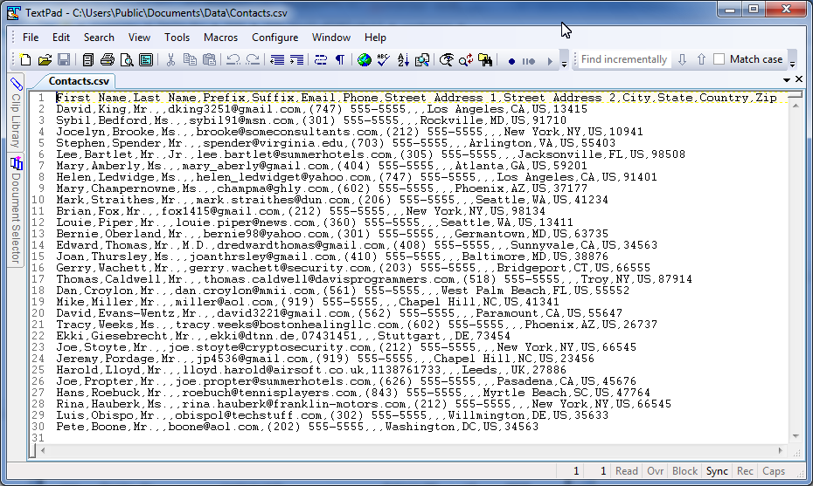This screenshot has width=813, height=486.
Task: Click the Manage Files toolbar icon
Action: coord(88,60)
